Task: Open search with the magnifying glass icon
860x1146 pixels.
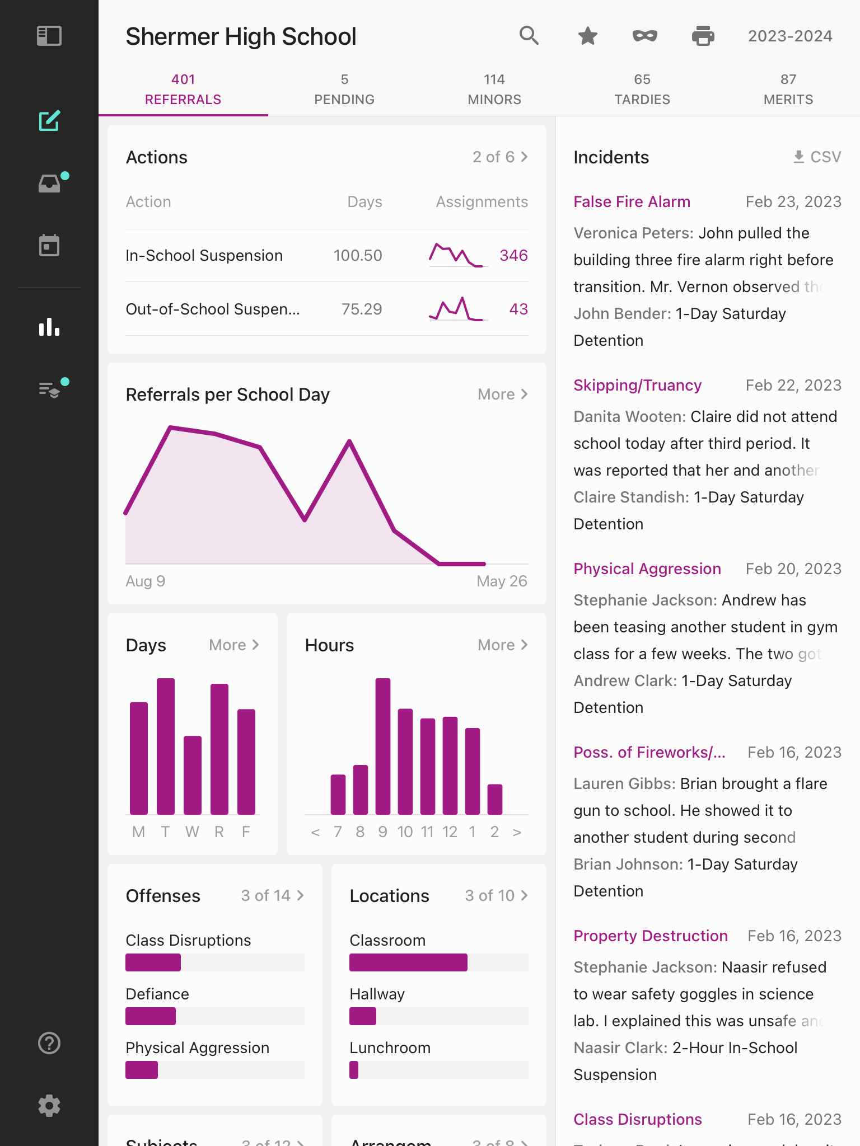Action: [529, 36]
